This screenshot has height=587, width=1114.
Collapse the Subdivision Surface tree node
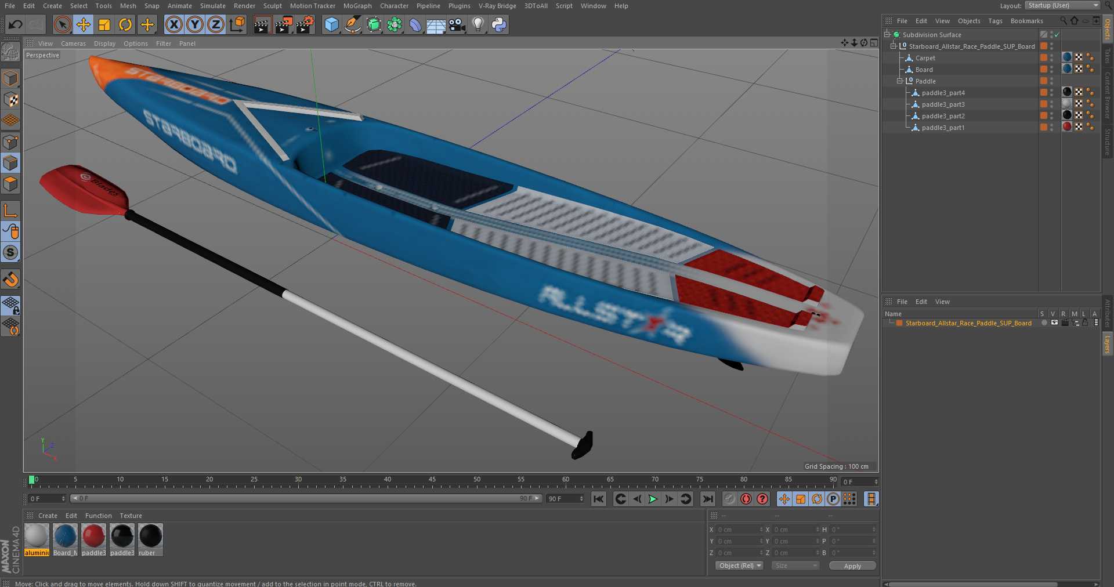(887, 35)
